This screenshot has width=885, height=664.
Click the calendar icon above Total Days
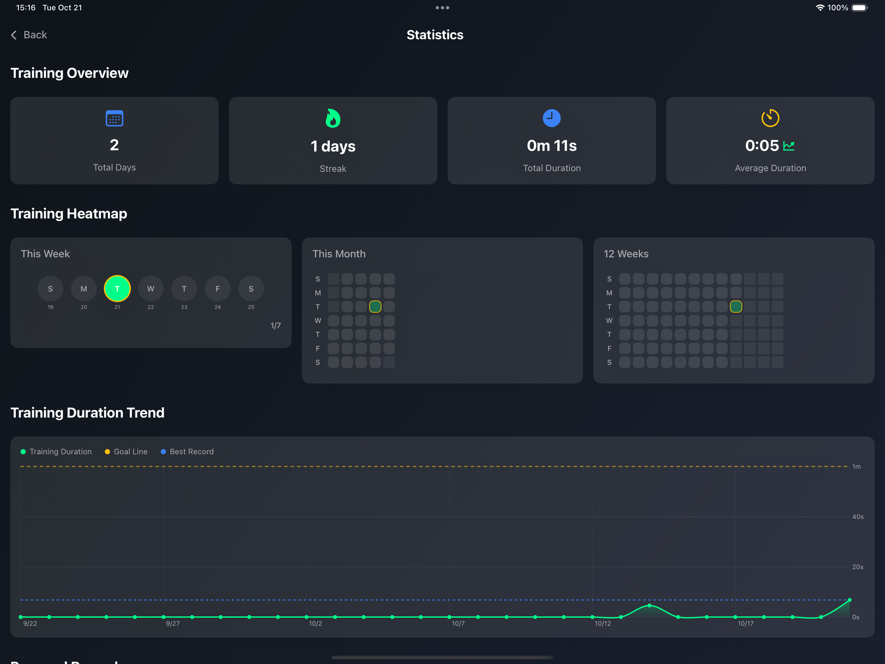[114, 118]
